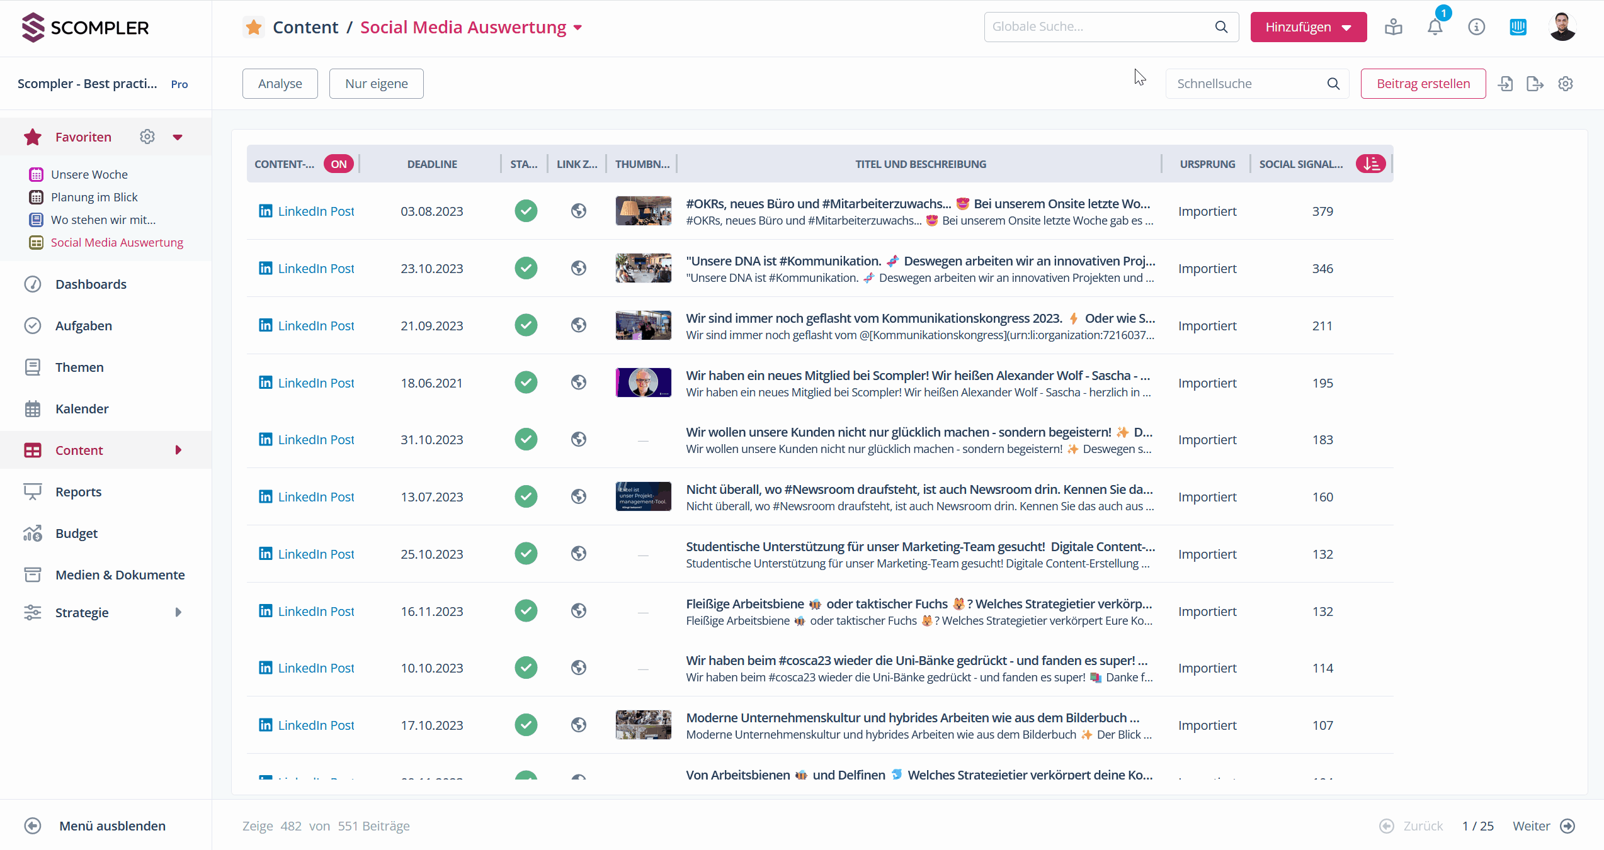Collapse the Favoriten section arrow

point(178,137)
